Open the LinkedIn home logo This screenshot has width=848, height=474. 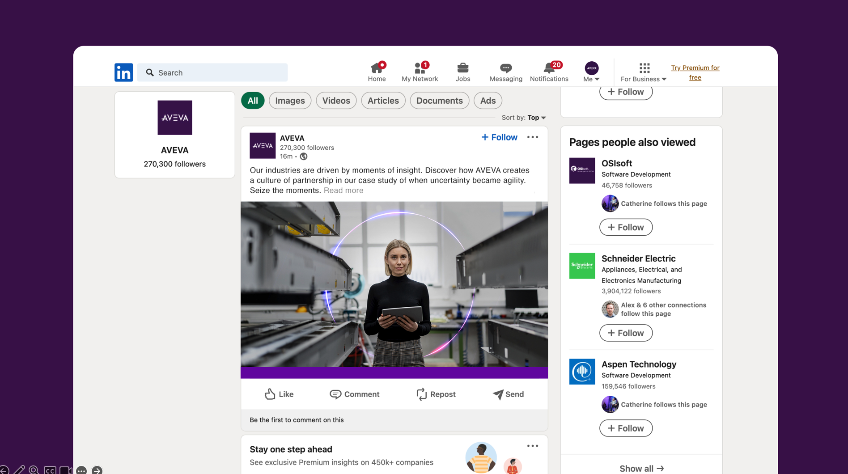pos(123,72)
